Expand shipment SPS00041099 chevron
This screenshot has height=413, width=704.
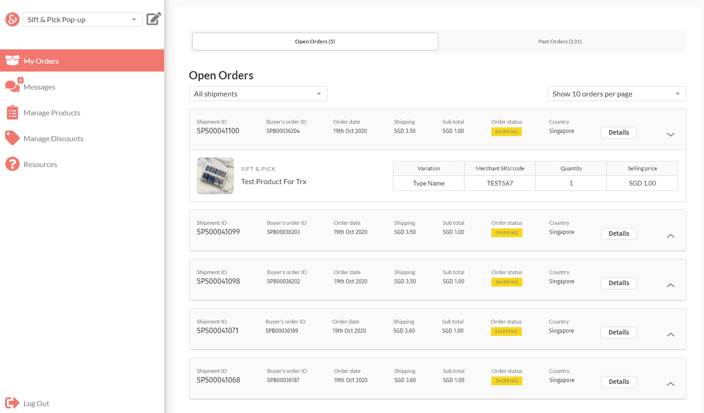(671, 236)
